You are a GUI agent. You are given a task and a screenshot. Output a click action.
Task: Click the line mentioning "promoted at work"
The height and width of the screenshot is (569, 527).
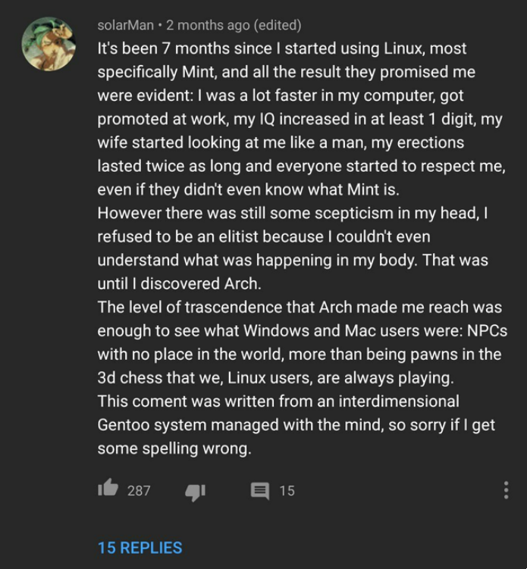tap(300, 119)
